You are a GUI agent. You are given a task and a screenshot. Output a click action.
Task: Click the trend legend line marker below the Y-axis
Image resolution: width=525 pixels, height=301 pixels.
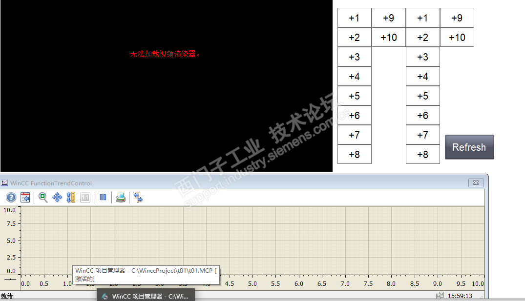click(x=10, y=279)
